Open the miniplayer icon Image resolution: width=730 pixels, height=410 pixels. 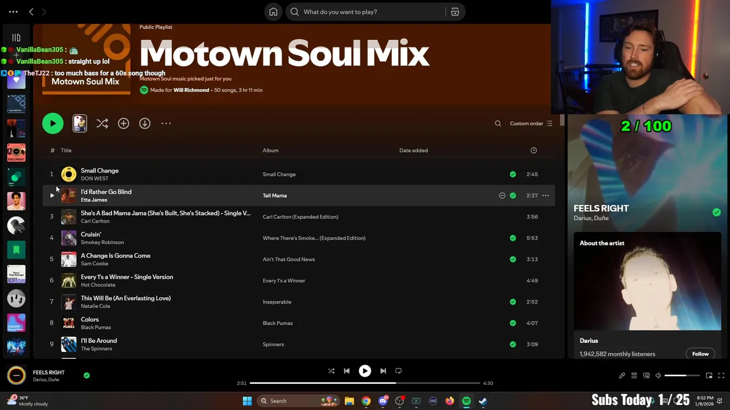pos(709,375)
